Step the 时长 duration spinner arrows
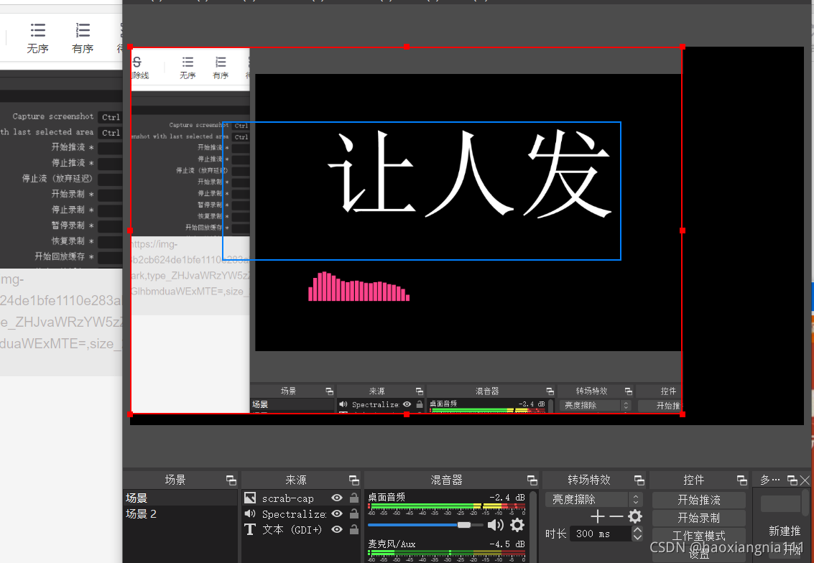814x563 pixels. point(637,534)
